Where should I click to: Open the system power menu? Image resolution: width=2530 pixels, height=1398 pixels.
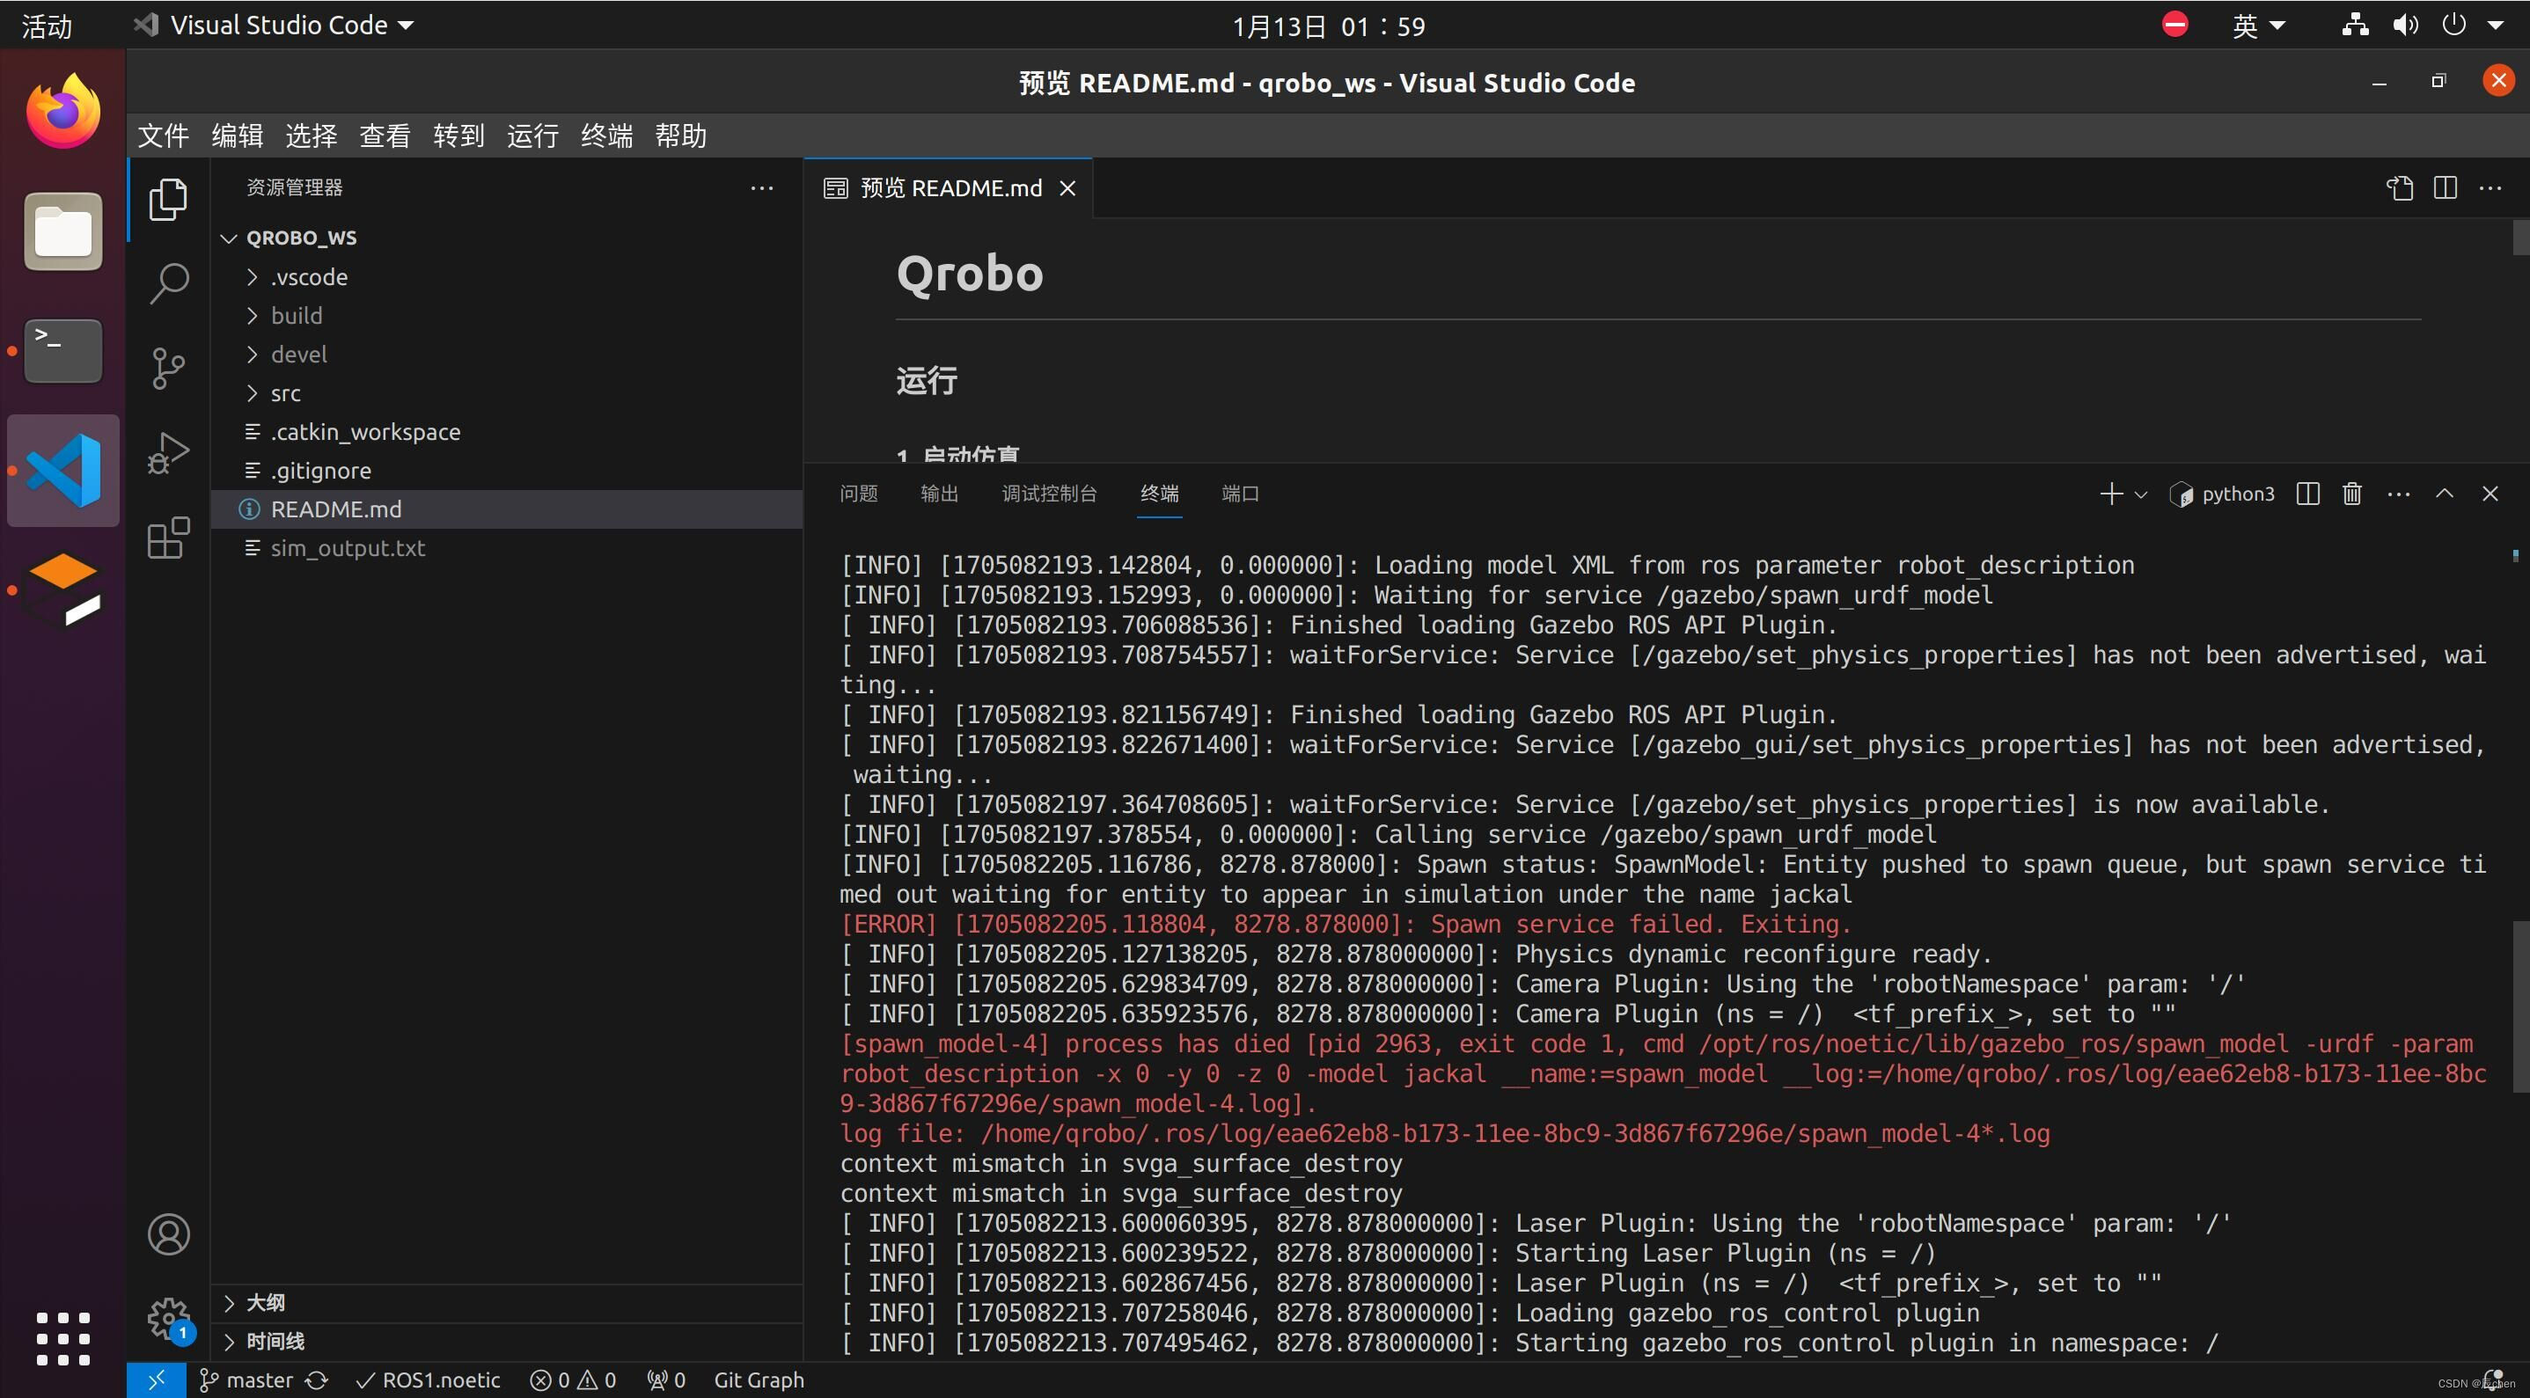(x=2472, y=26)
